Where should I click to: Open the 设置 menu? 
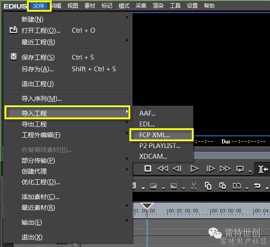(192, 6)
